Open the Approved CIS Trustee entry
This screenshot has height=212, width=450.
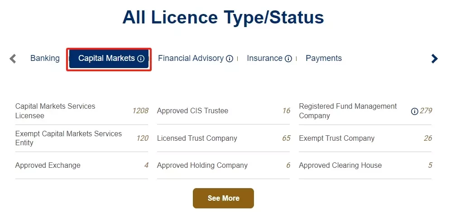[224, 111]
